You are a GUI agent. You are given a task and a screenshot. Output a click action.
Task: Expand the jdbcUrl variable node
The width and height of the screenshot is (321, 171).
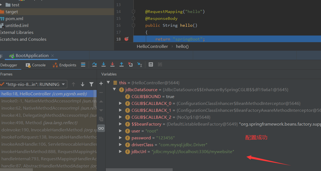120,152
